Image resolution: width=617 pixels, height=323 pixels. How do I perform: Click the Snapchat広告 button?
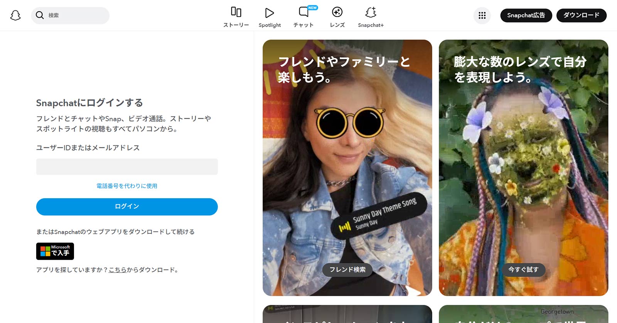[526, 15]
